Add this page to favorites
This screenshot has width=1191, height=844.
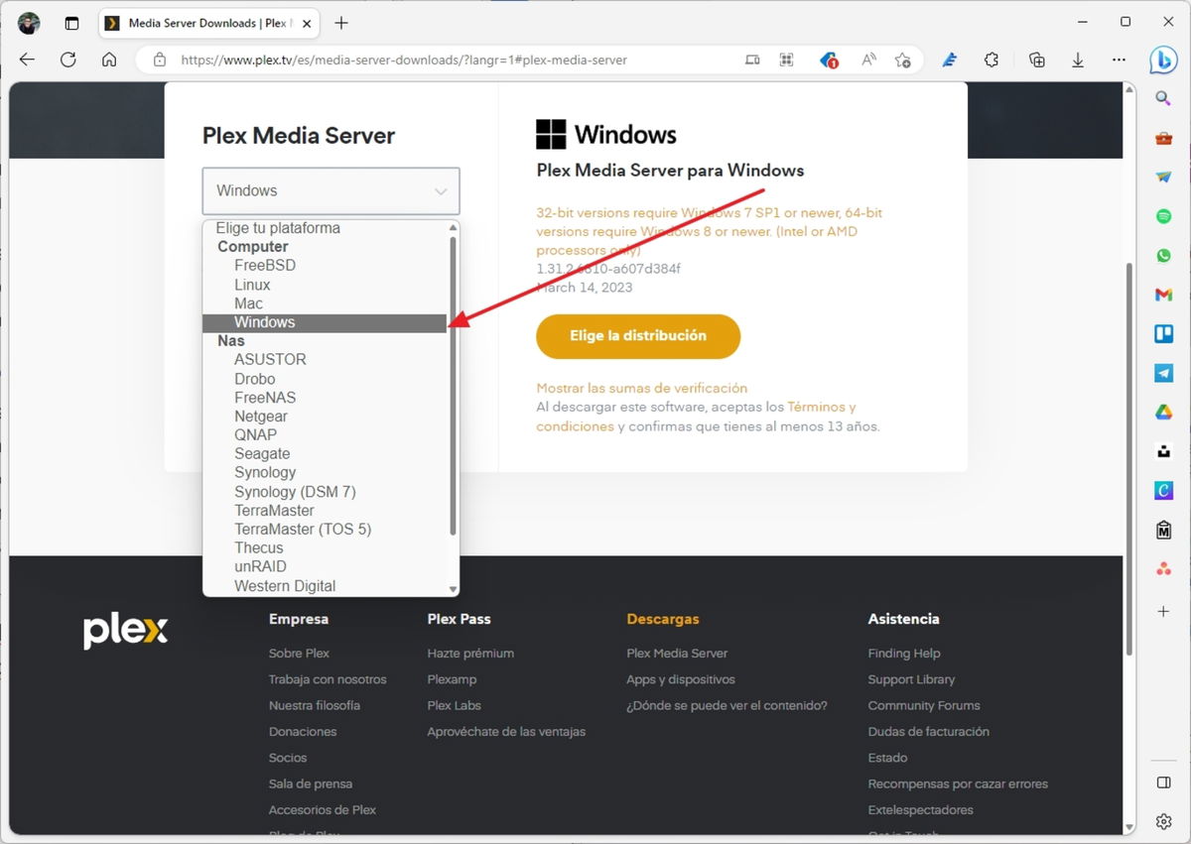[x=904, y=60]
